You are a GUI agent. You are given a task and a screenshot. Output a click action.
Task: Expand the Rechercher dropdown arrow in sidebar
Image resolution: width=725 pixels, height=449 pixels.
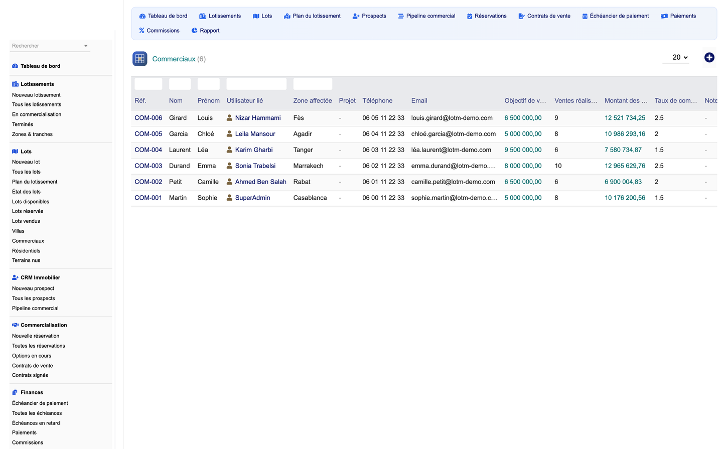pyautogui.click(x=86, y=46)
